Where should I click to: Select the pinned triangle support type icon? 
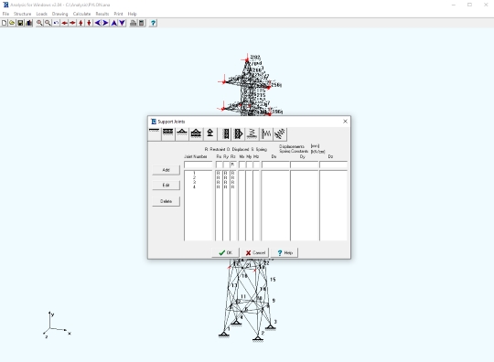[x=182, y=133]
